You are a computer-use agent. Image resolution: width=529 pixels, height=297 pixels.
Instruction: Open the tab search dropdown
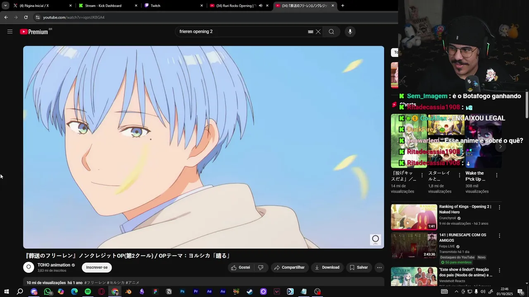tap(5, 6)
